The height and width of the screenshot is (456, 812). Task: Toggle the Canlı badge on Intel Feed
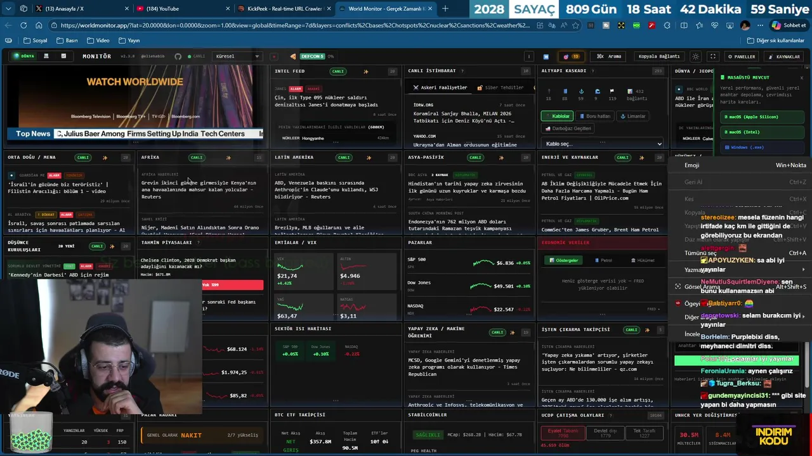(x=337, y=72)
